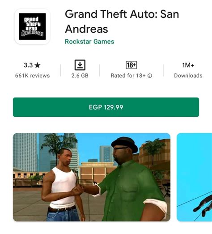Tap the GTA San Andreas app icon
Image resolution: width=212 pixels, height=234 pixels.
32,26
